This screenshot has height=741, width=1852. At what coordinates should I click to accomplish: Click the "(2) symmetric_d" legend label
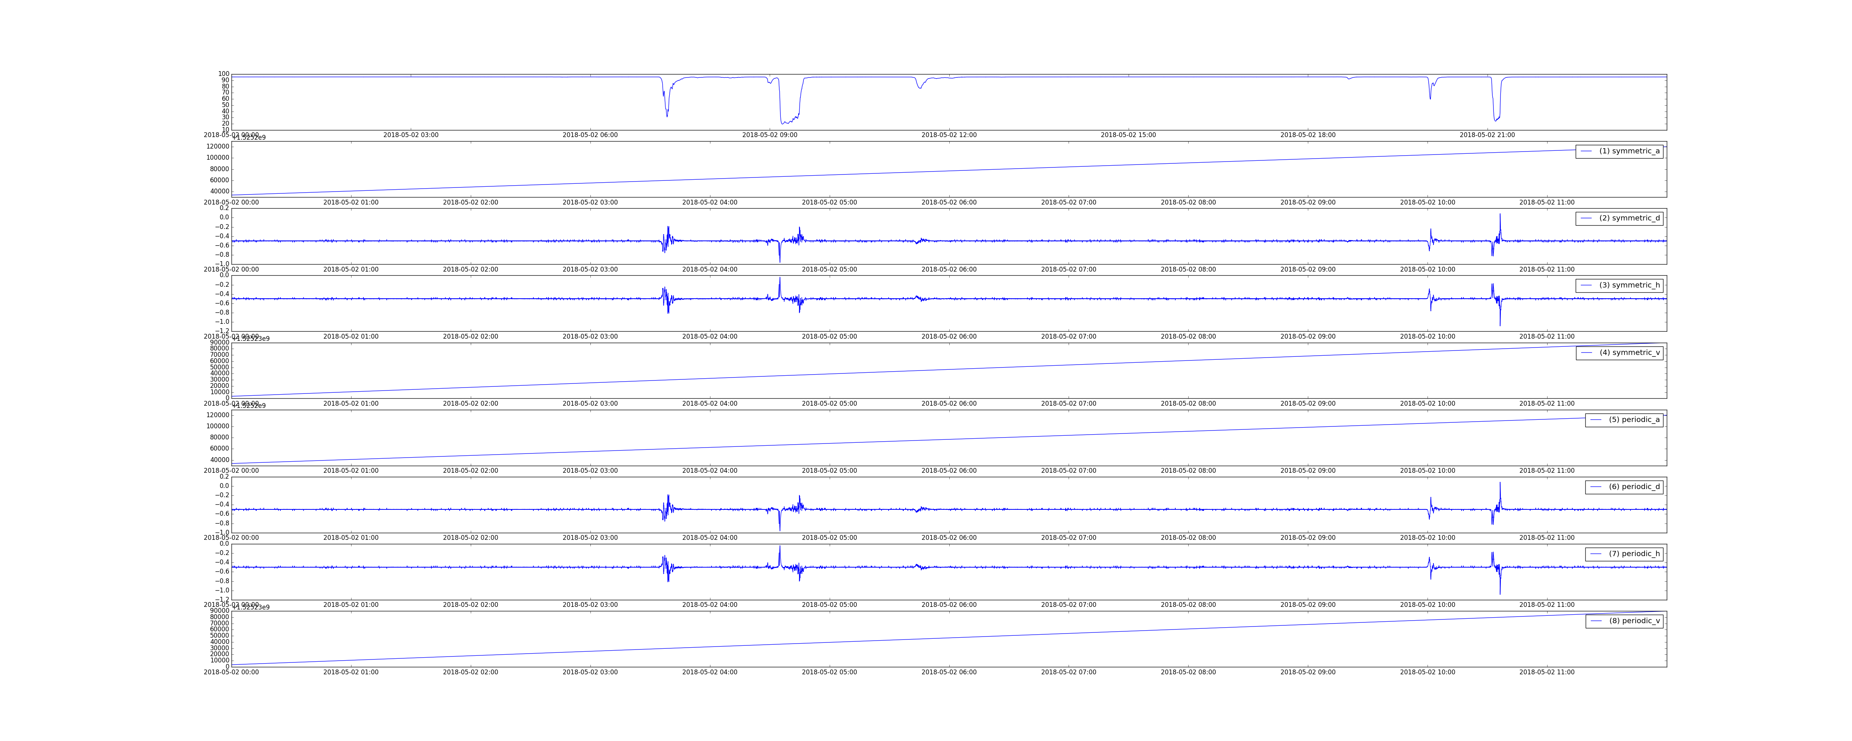coord(1629,218)
